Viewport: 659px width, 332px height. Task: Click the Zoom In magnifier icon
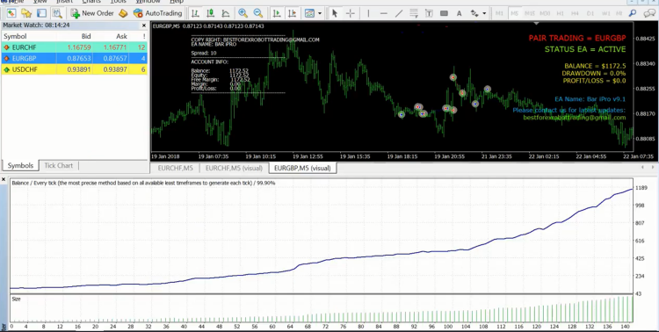(243, 13)
